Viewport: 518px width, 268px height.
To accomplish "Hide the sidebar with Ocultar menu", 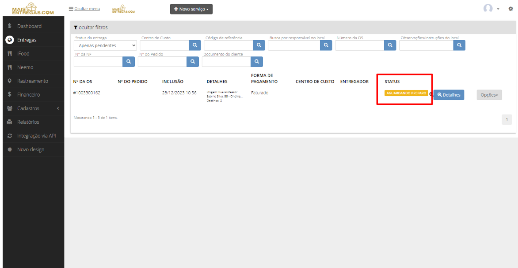I will click(84, 8).
